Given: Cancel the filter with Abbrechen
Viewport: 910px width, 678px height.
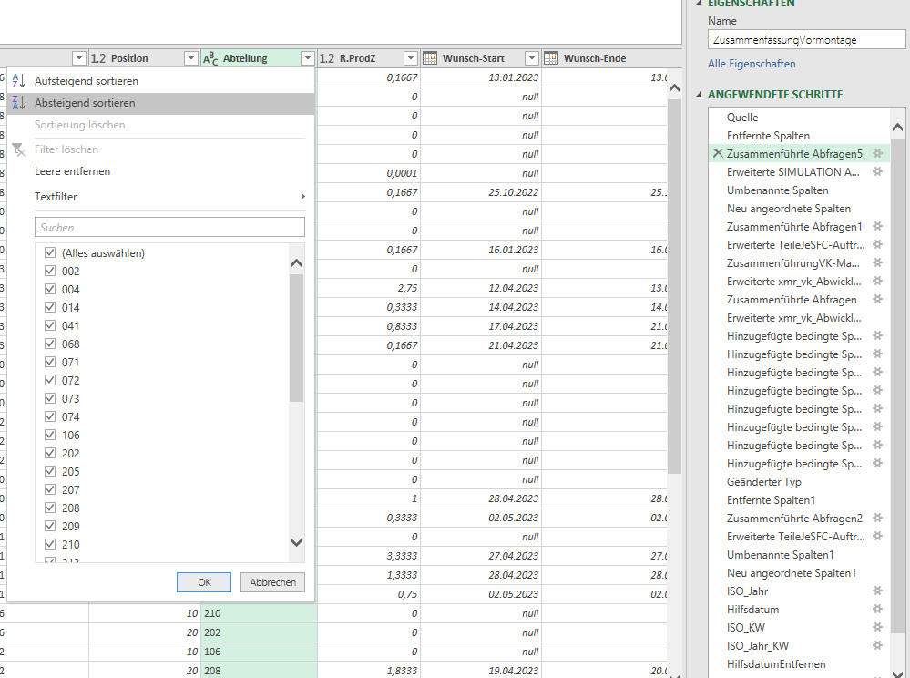Looking at the screenshot, I should click(272, 582).
